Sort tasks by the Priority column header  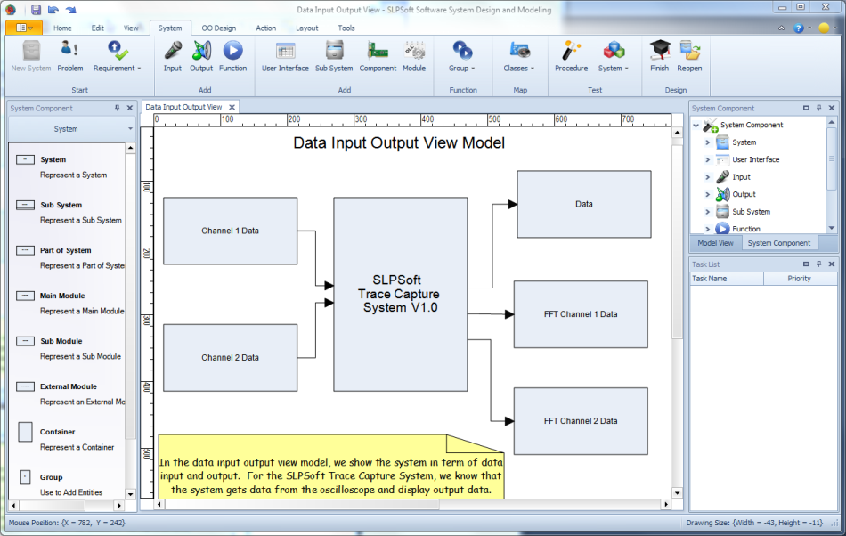point(800,279)
